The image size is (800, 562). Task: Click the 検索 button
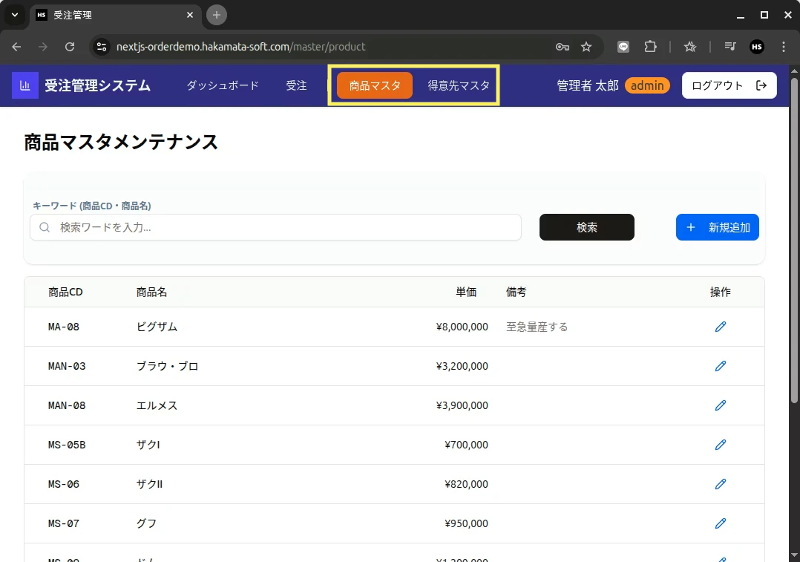click(587, 227)
